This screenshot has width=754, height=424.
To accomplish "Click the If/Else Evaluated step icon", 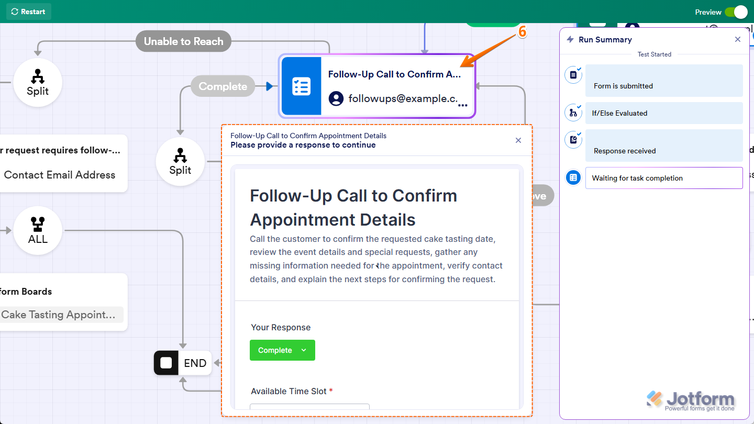I will tap(573, 113).
